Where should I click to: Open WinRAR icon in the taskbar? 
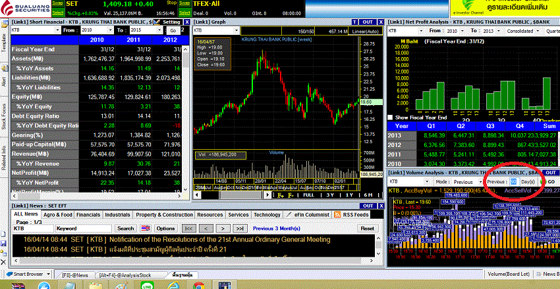18,286
